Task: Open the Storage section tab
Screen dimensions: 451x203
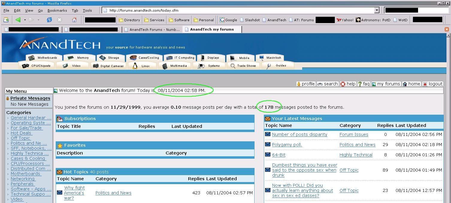Action: click(110, 58)
